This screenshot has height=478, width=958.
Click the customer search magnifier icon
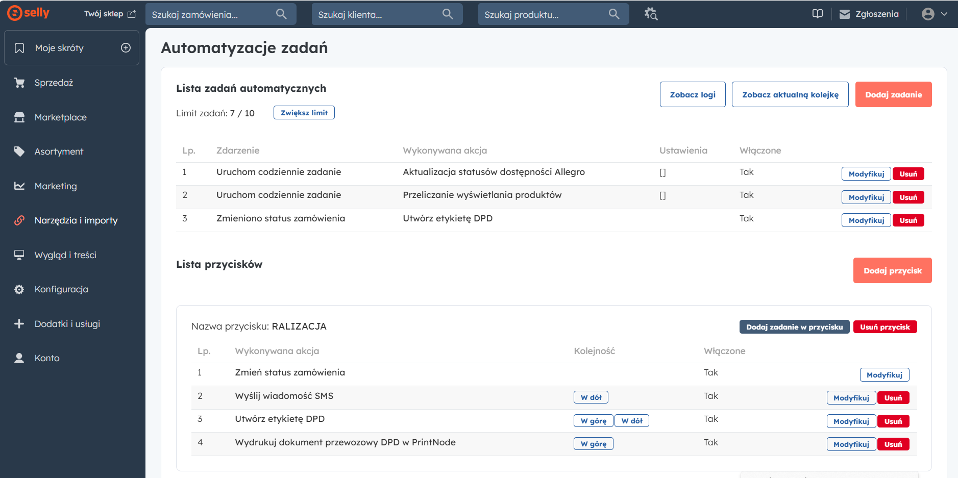pyautogui.click(x=448, y=14)
